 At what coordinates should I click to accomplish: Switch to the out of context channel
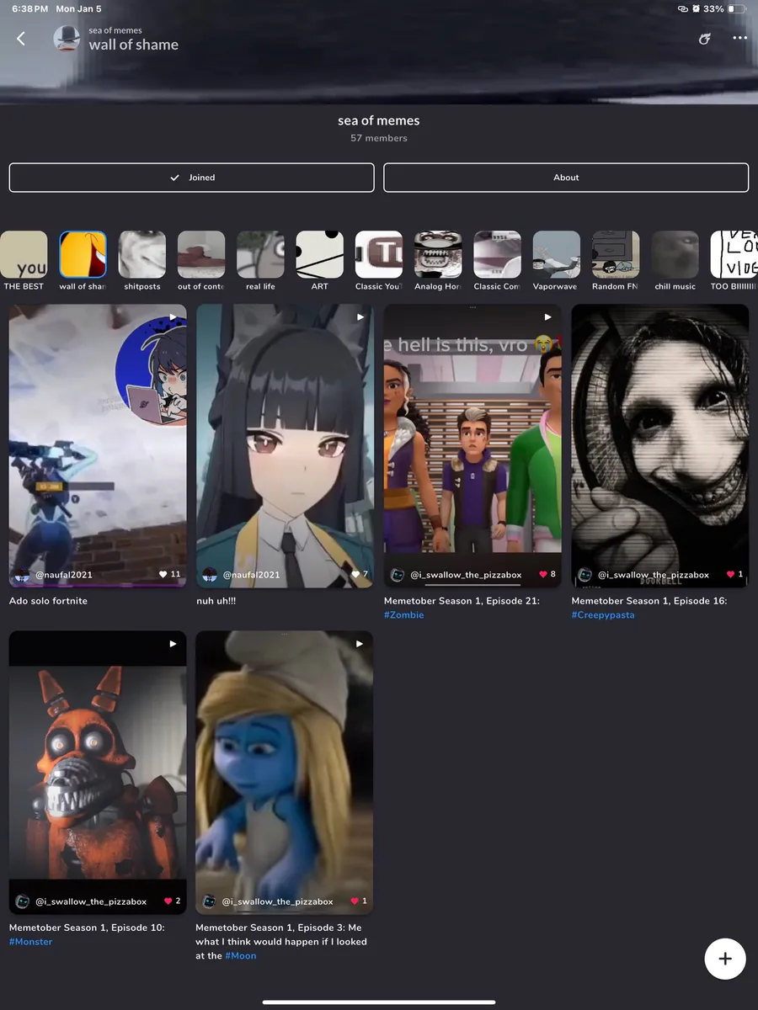[x=201, y=262]
